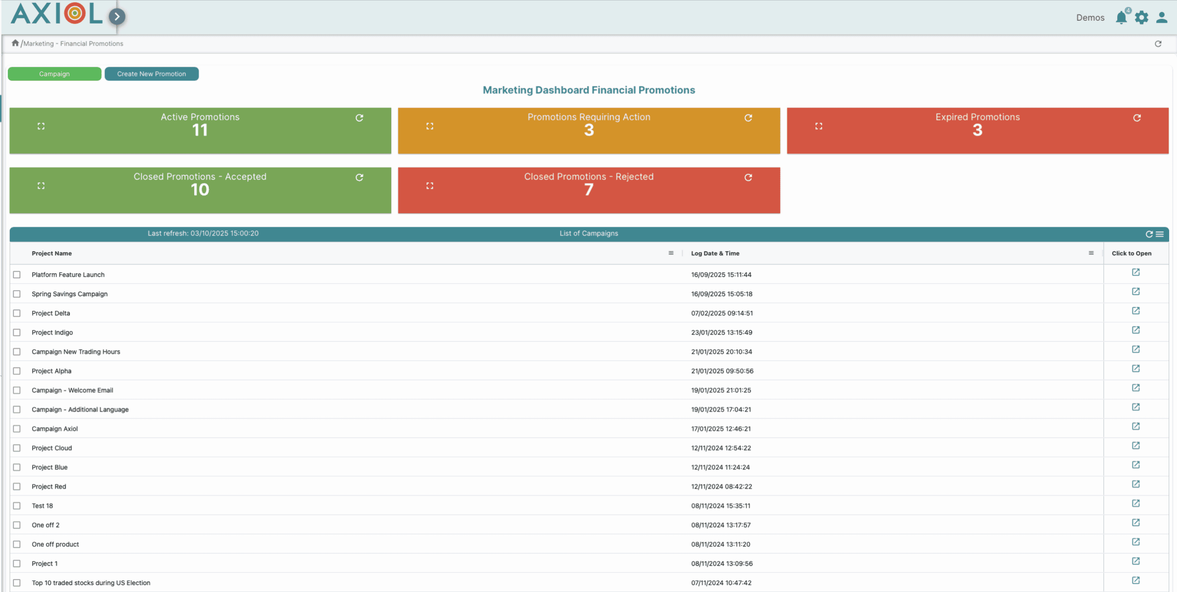Image resolution: width=1177 pixels, height=592 pixels.
Task: Open Project Indigo via open icon
Action: click(x=1136, y=330)
